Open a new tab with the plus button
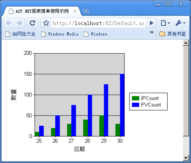Viewport: 191px width, 163px height. point(86,11)
